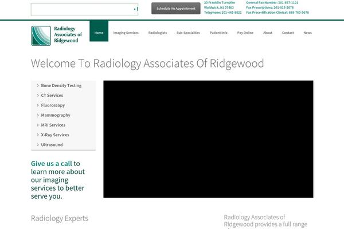The image size is (344, 229).
Task: Click the Schedule An Appointment button
Action: coord(176,9)
